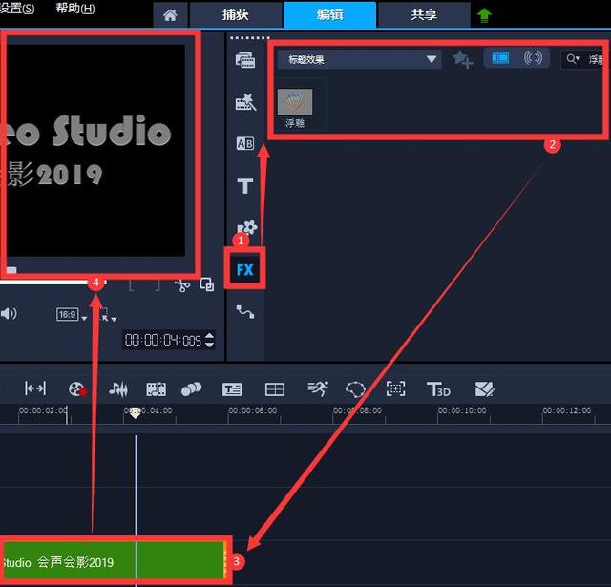611x587 pixels.
Task: Expand the 标题效果 filter category dropdown
Action: pos(359,59)
